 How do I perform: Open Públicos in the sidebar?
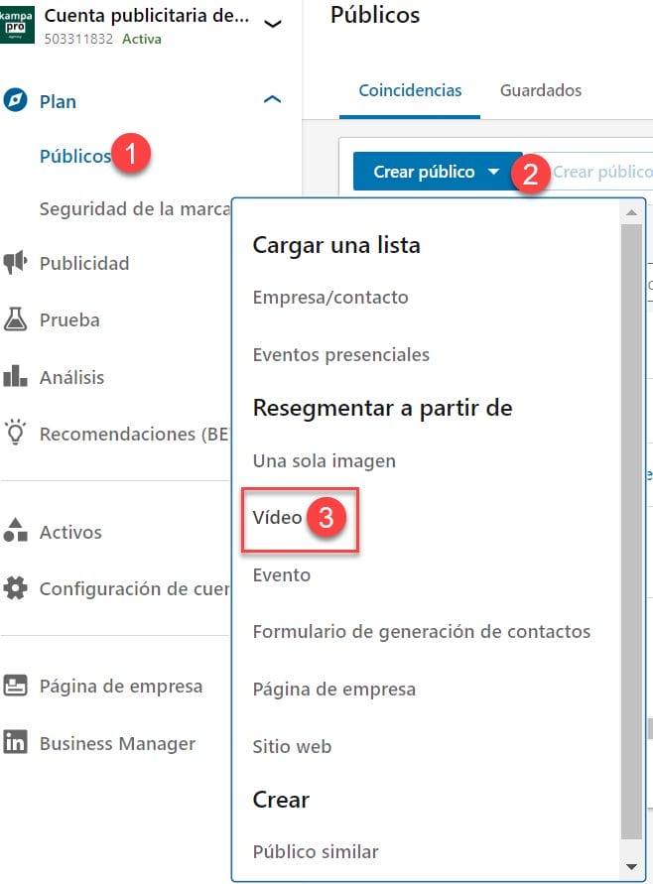pyautogui.click(x=75, y=156)
